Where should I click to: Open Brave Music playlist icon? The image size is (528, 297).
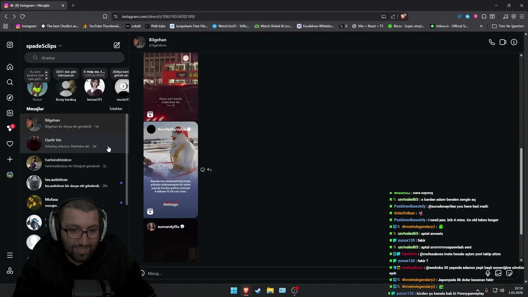pos(505,16)
